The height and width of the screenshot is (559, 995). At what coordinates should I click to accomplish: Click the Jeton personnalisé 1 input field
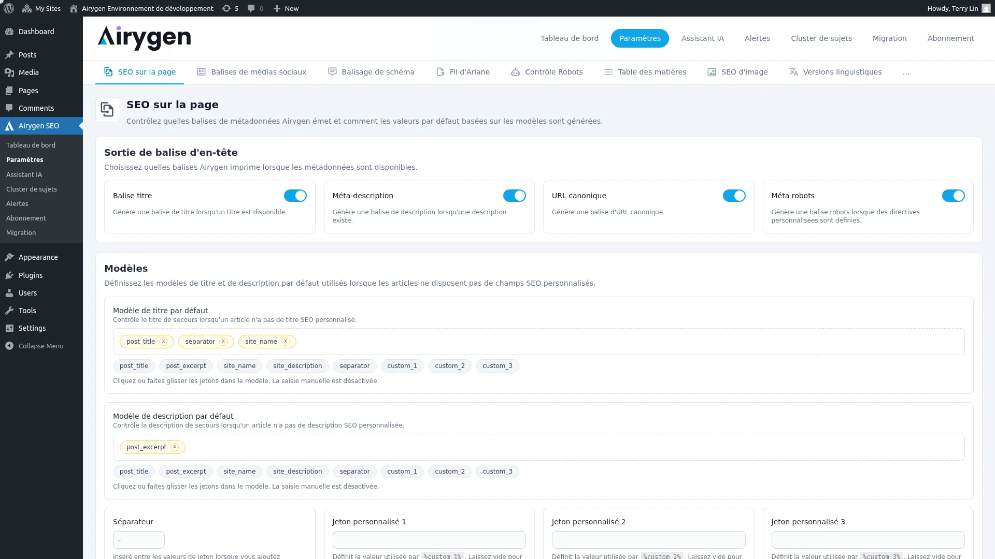coord(429,540)
